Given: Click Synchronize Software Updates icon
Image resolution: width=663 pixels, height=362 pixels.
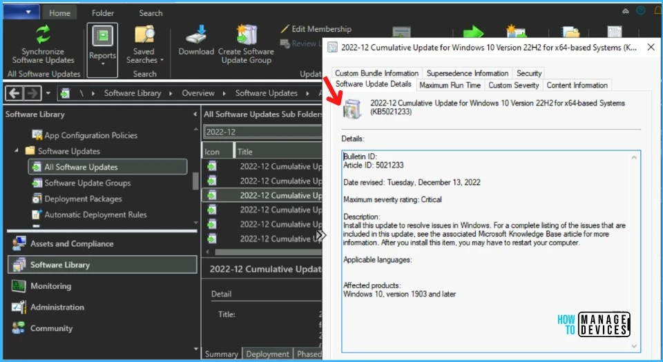Looking at the screenshot, I should 43,34.
